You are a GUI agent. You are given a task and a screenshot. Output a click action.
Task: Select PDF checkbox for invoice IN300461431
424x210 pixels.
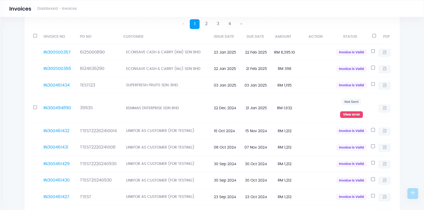coord(373,146)
